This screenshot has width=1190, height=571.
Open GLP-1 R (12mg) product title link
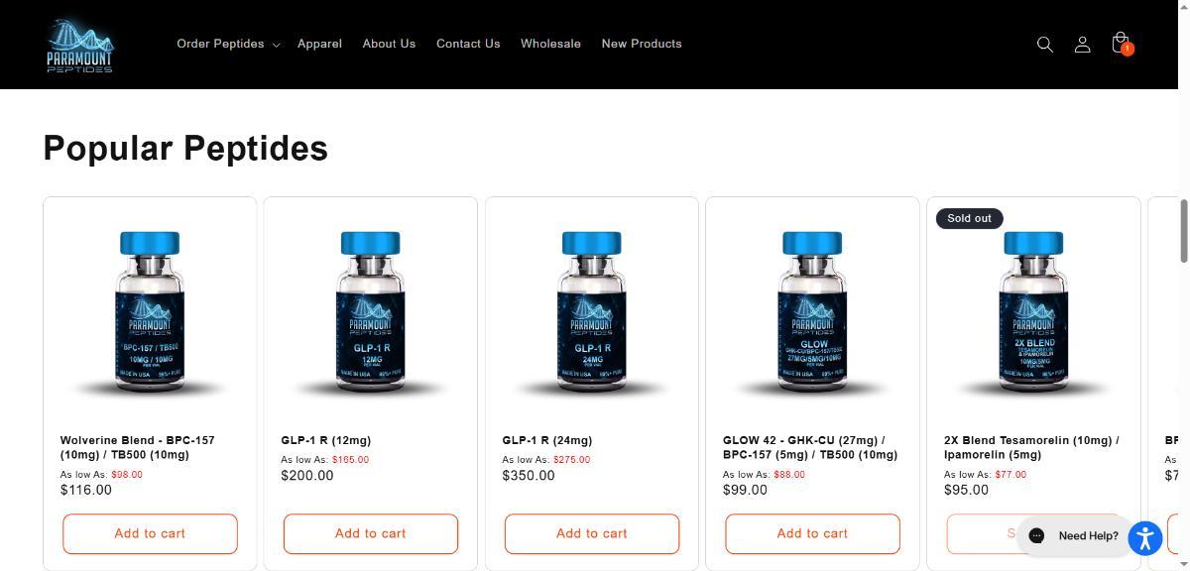pyautogui.click(x=325, y=440)
